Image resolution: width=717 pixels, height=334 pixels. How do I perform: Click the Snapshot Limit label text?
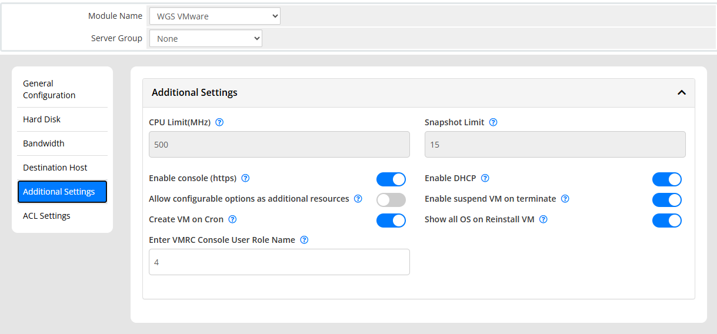point(455,122)
